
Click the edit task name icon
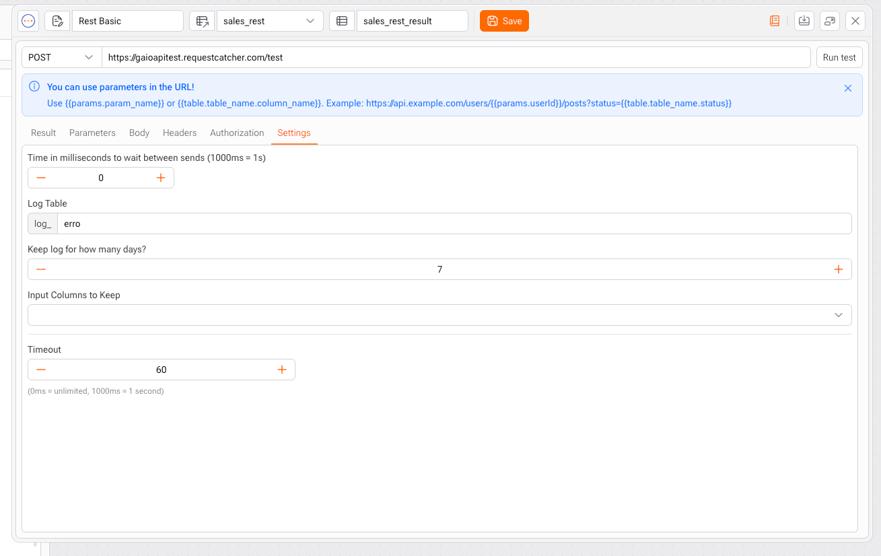coord(57,21)
